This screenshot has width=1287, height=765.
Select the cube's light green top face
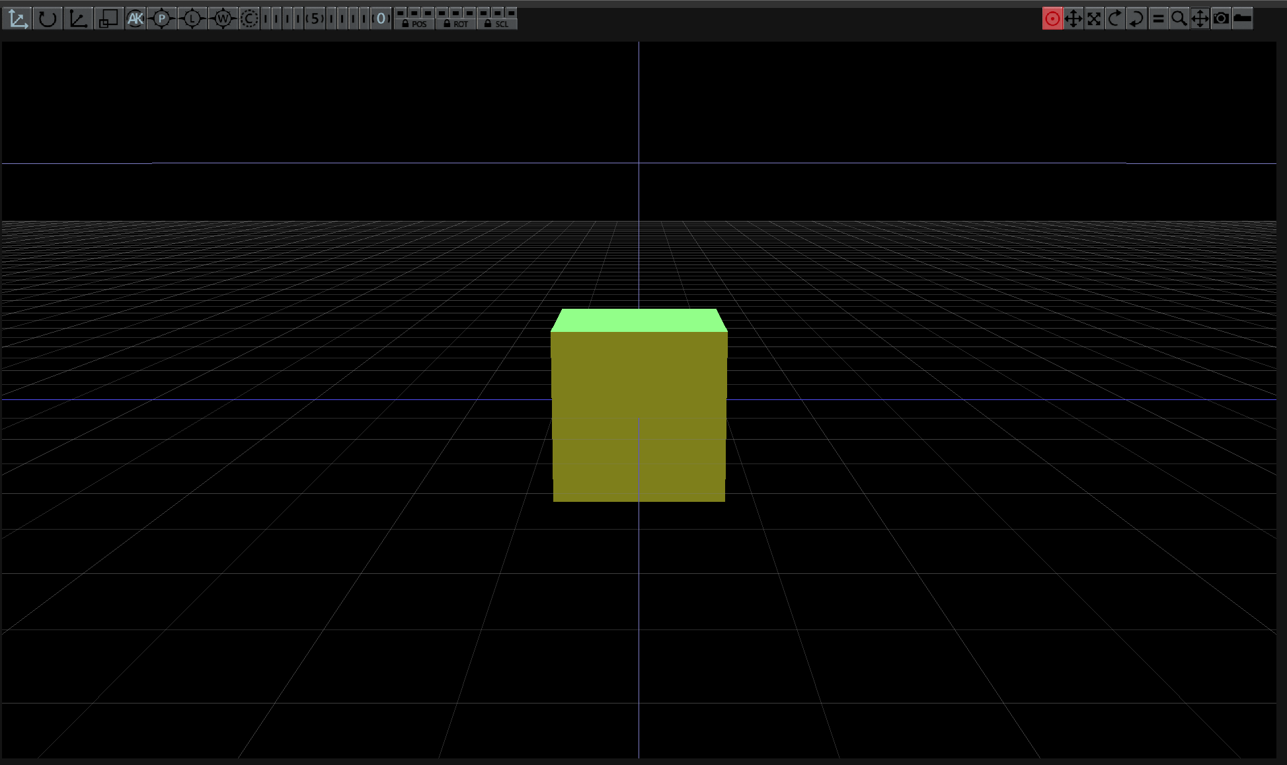639,320
